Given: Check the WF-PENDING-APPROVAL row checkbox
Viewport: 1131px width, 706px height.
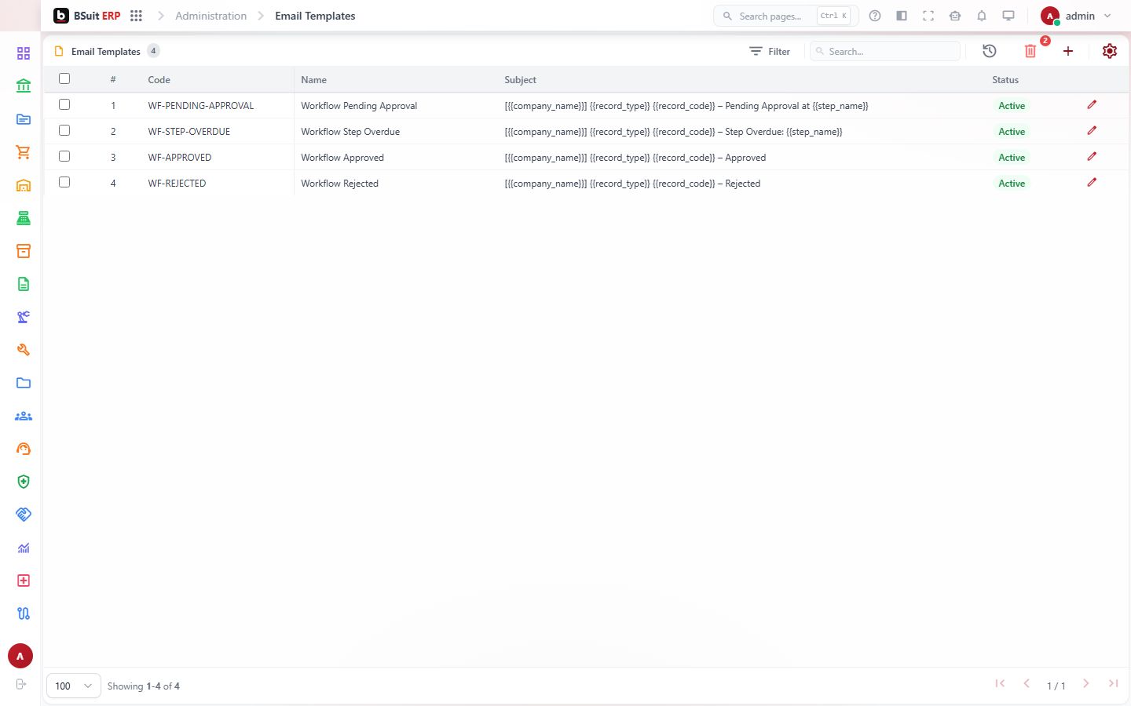Looking at the screenshot, I should coord(64,104).
